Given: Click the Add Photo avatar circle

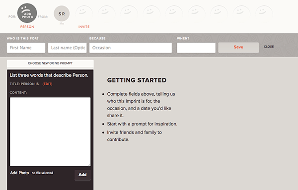Looking at the screenshot, I should click(27, 13).
